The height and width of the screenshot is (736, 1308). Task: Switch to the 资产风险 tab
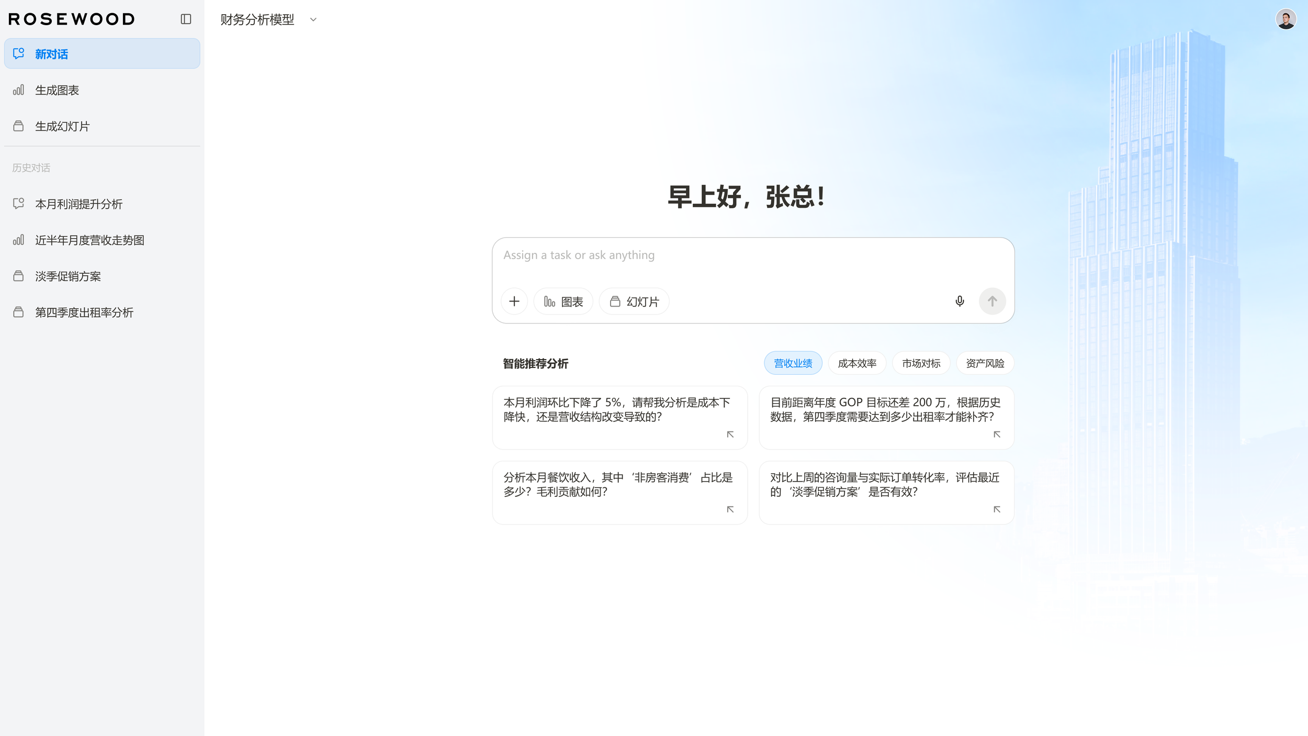(x=985, y=363)
